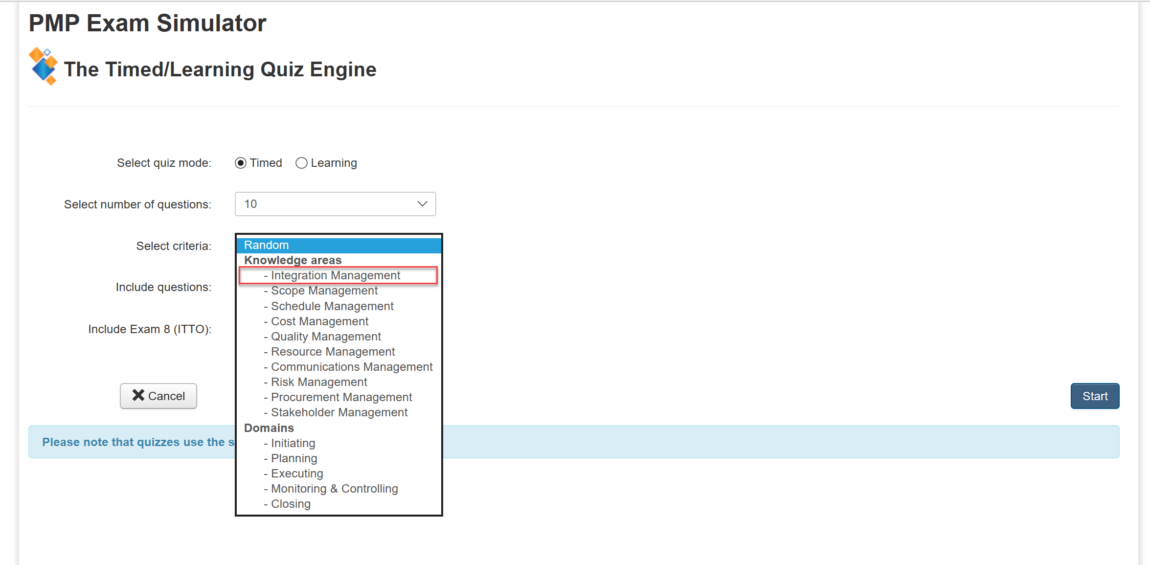Click the Include questions label

pos(163,287)
